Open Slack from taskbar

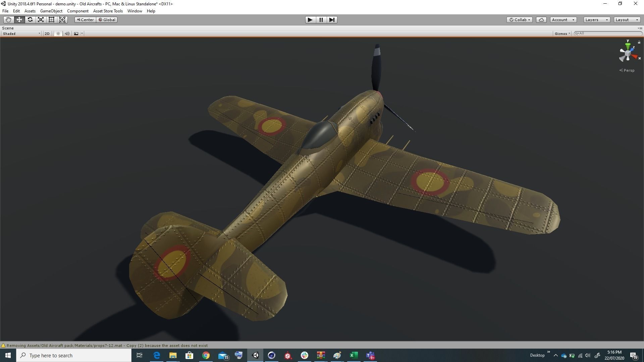[305, 355]
